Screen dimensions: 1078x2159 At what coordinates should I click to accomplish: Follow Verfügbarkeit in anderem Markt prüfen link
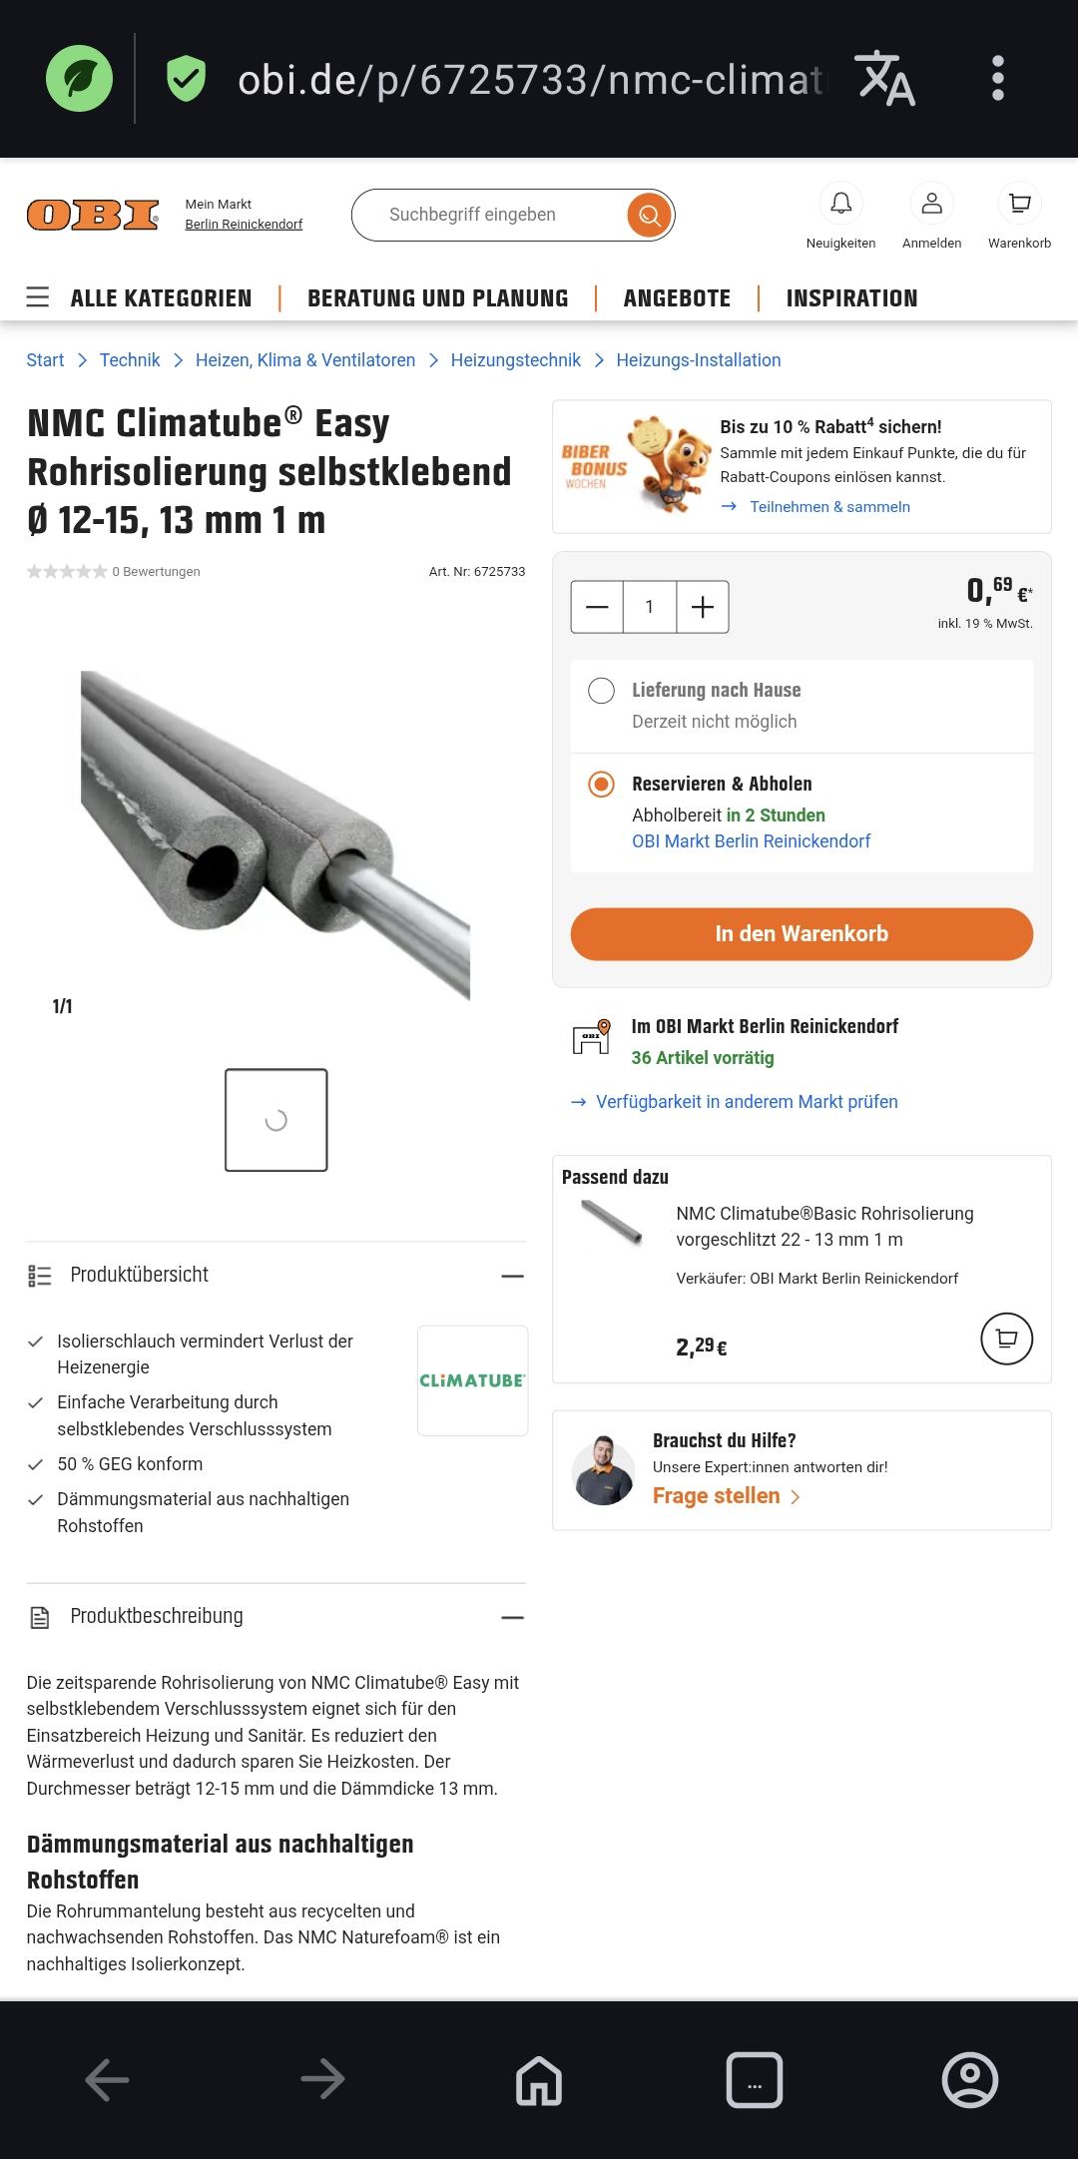pyautogui.click(x=746, y=1102)
